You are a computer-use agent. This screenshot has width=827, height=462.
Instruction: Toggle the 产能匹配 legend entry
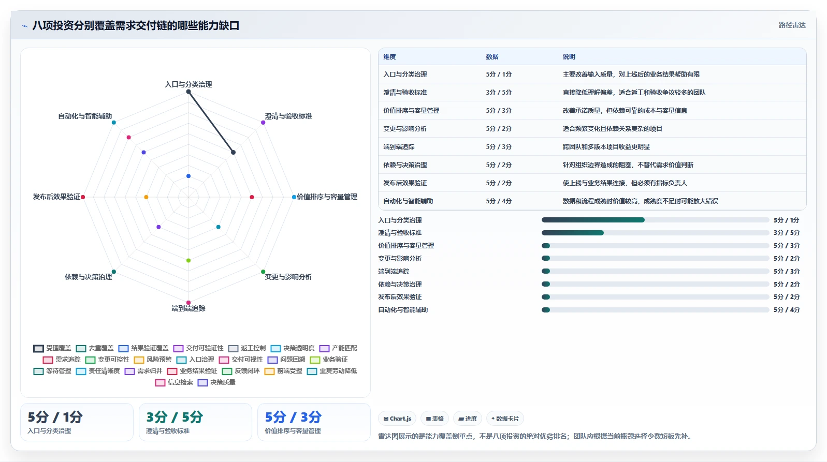point(338,348)
